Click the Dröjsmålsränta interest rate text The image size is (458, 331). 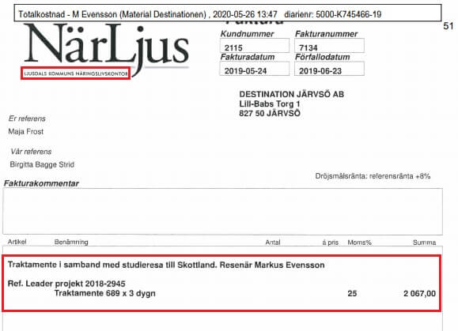coord(373,176)
